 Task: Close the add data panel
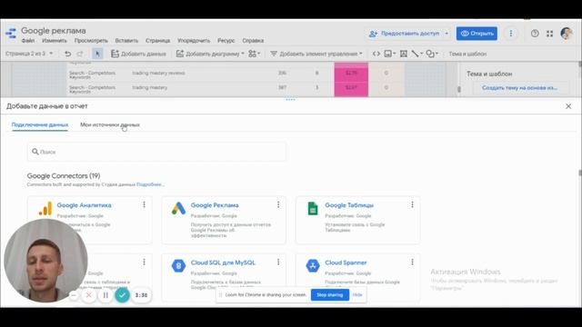[568, 106]
